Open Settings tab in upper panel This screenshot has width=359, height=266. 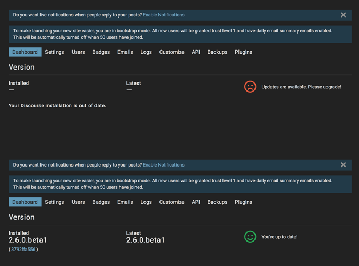tap(54, 52)
